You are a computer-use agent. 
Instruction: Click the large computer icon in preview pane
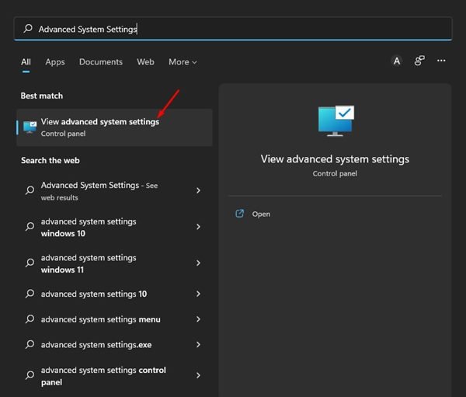coord(335,121)
